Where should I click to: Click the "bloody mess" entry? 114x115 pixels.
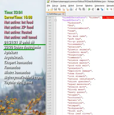click(x=76, y=90)
